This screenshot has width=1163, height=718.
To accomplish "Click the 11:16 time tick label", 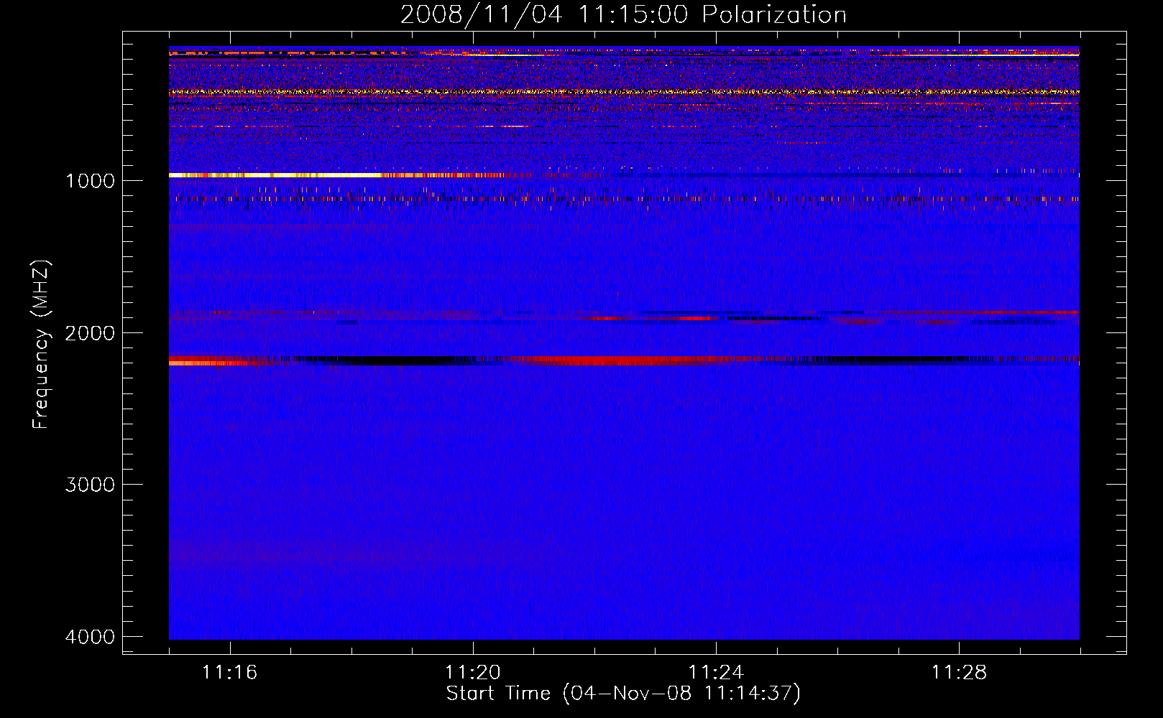I will pos(229,672).
